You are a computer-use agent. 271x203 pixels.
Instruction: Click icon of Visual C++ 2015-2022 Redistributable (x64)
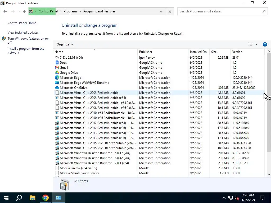click(57, 143)
